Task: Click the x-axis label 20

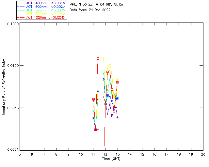Action: [x=203, y=154]
